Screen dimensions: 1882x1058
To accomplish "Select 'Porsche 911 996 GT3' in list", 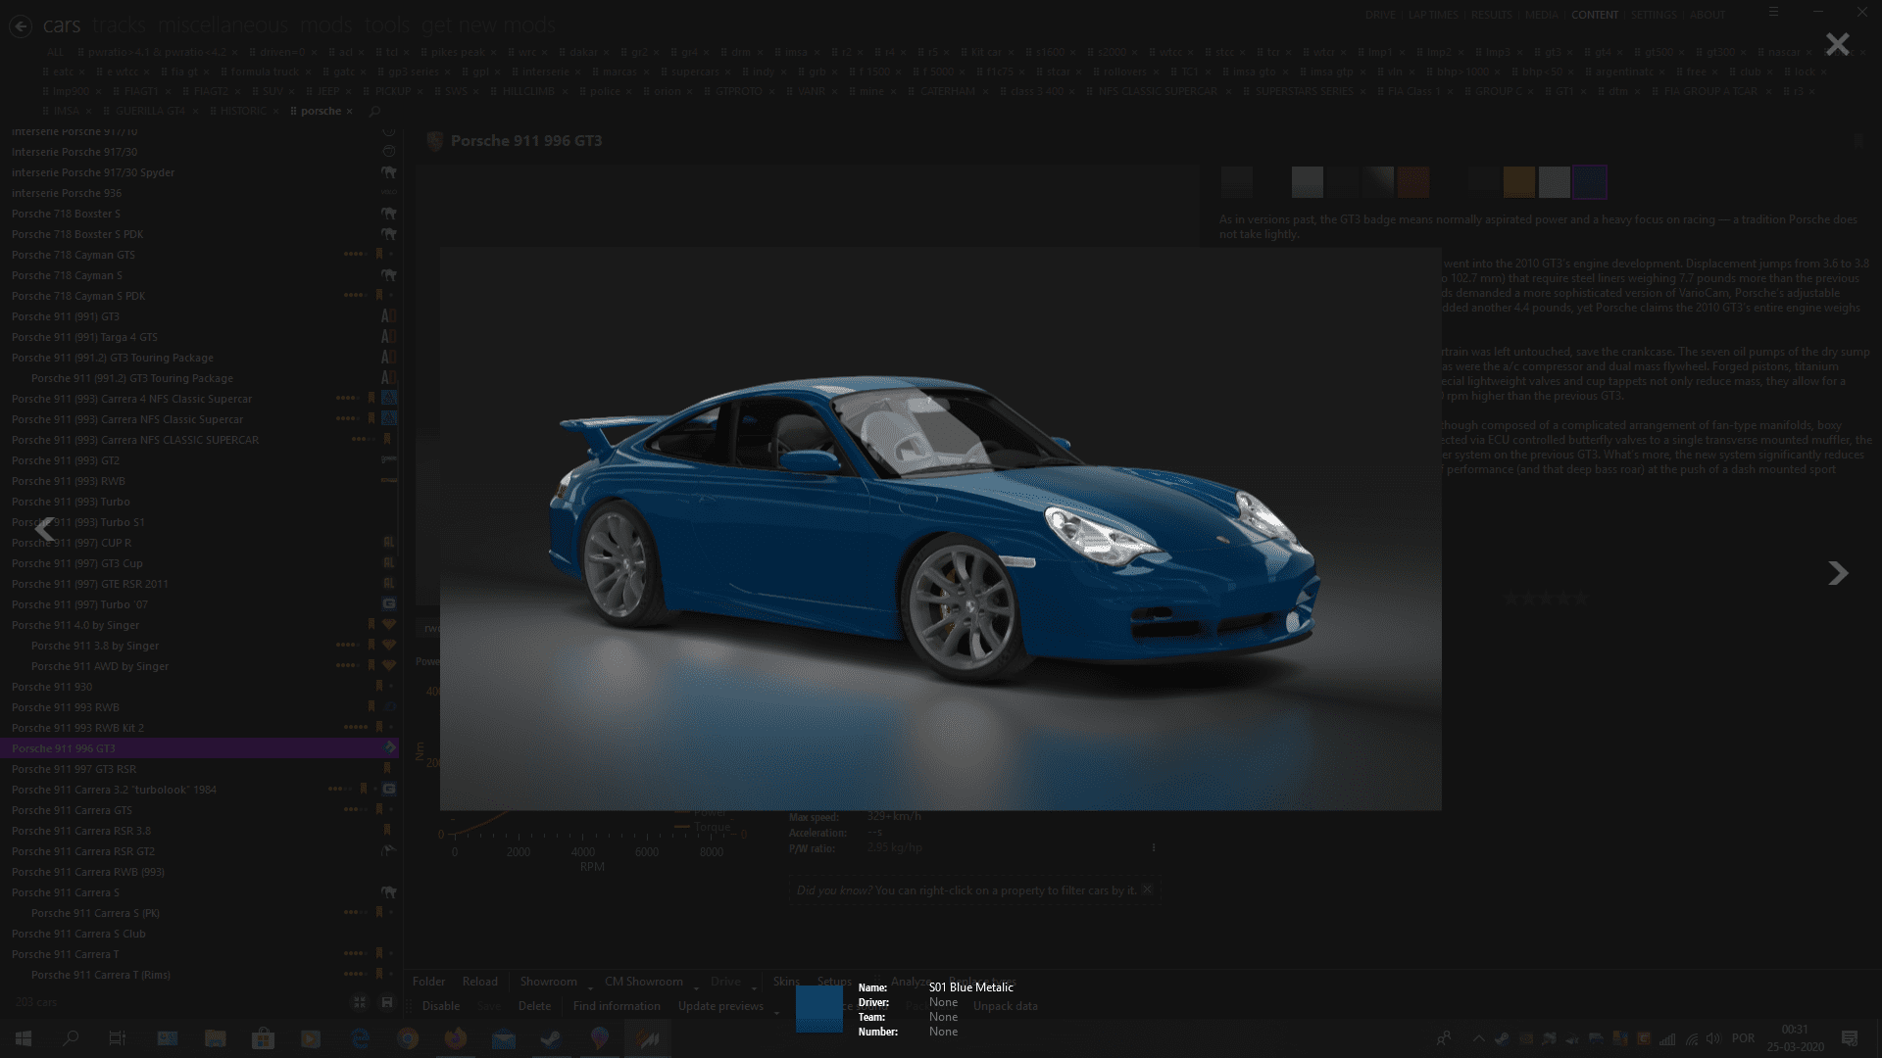I will 199,748.
